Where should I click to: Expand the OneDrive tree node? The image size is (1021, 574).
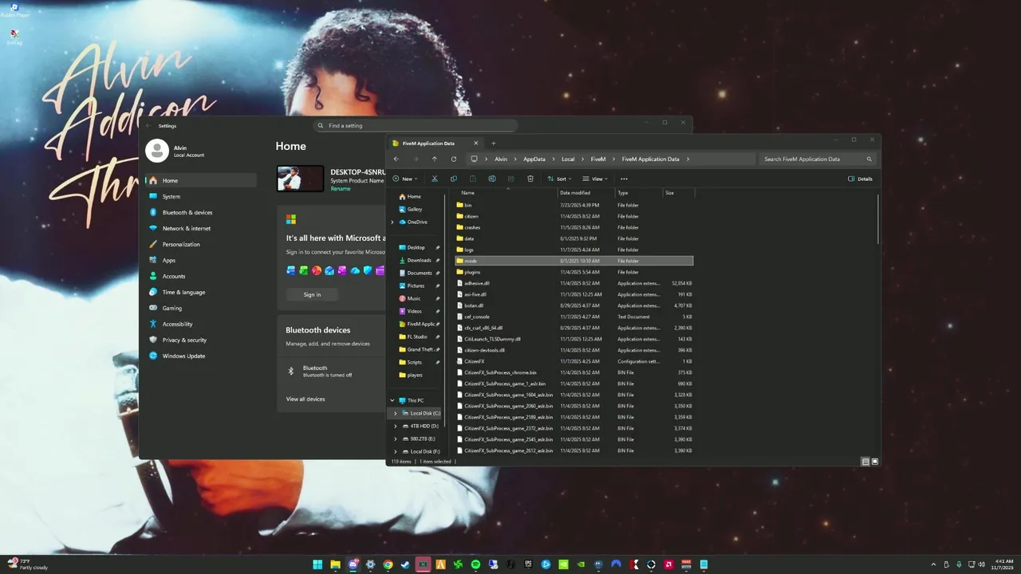tap(392, 222)
